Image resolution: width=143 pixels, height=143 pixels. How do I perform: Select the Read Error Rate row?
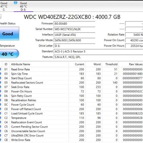71,69
